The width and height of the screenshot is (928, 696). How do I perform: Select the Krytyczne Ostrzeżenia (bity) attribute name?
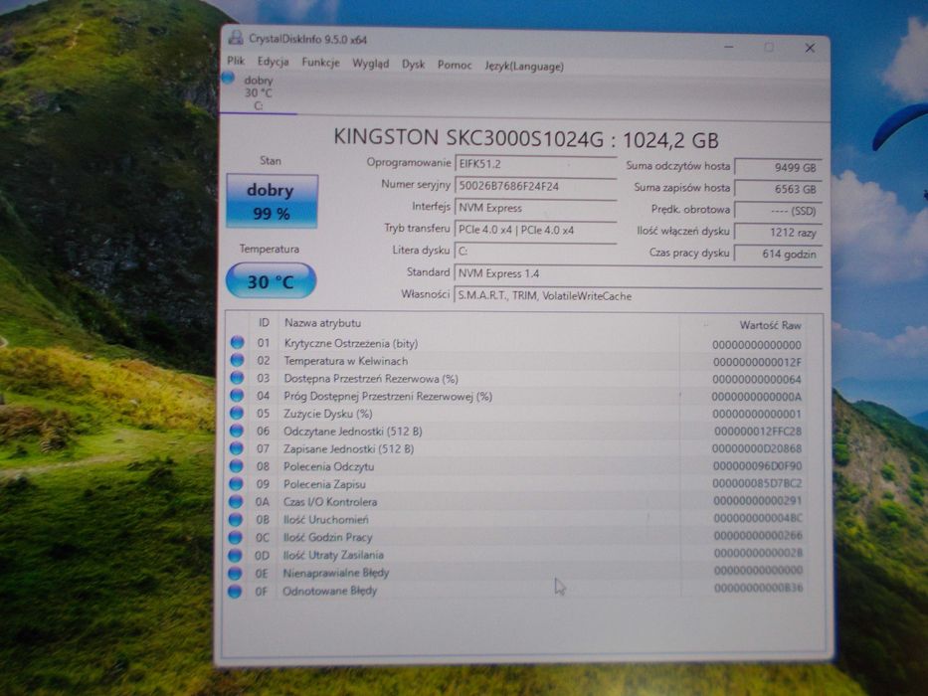point(351,343)
